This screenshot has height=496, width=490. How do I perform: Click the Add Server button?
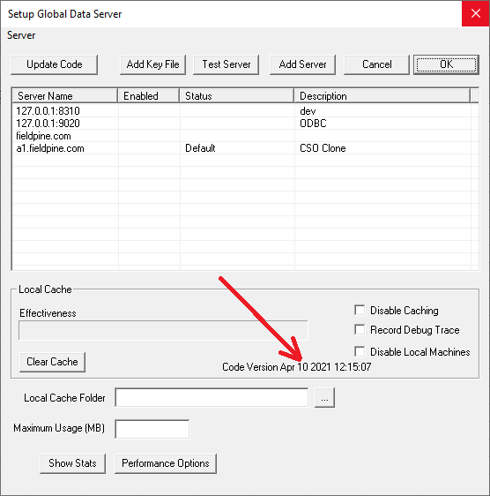tap(302, 64)
